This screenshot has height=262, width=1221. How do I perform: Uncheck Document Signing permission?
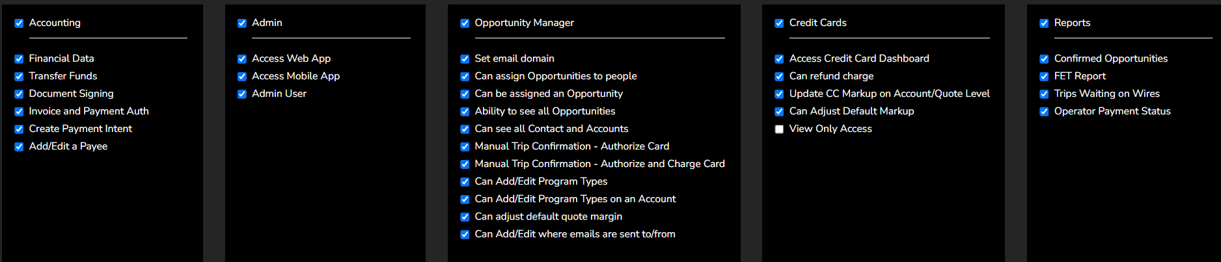[x=19, y=94]
